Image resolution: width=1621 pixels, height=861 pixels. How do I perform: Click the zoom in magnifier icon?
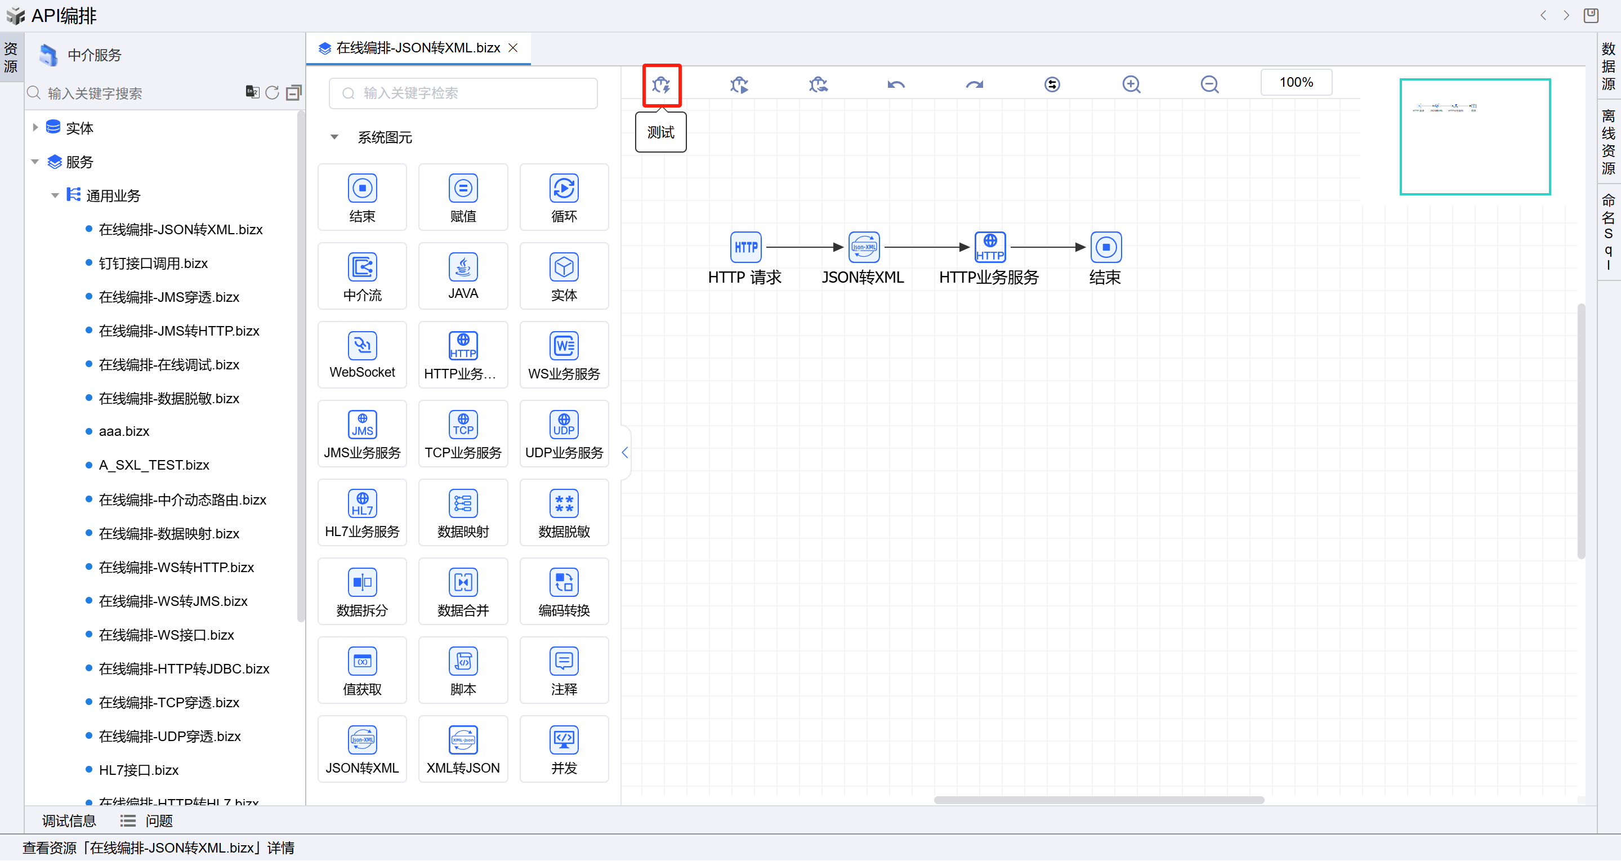pos(1131,84)
